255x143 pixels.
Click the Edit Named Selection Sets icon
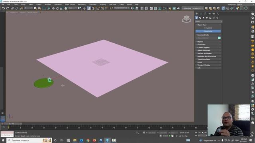tap(112, 8)
